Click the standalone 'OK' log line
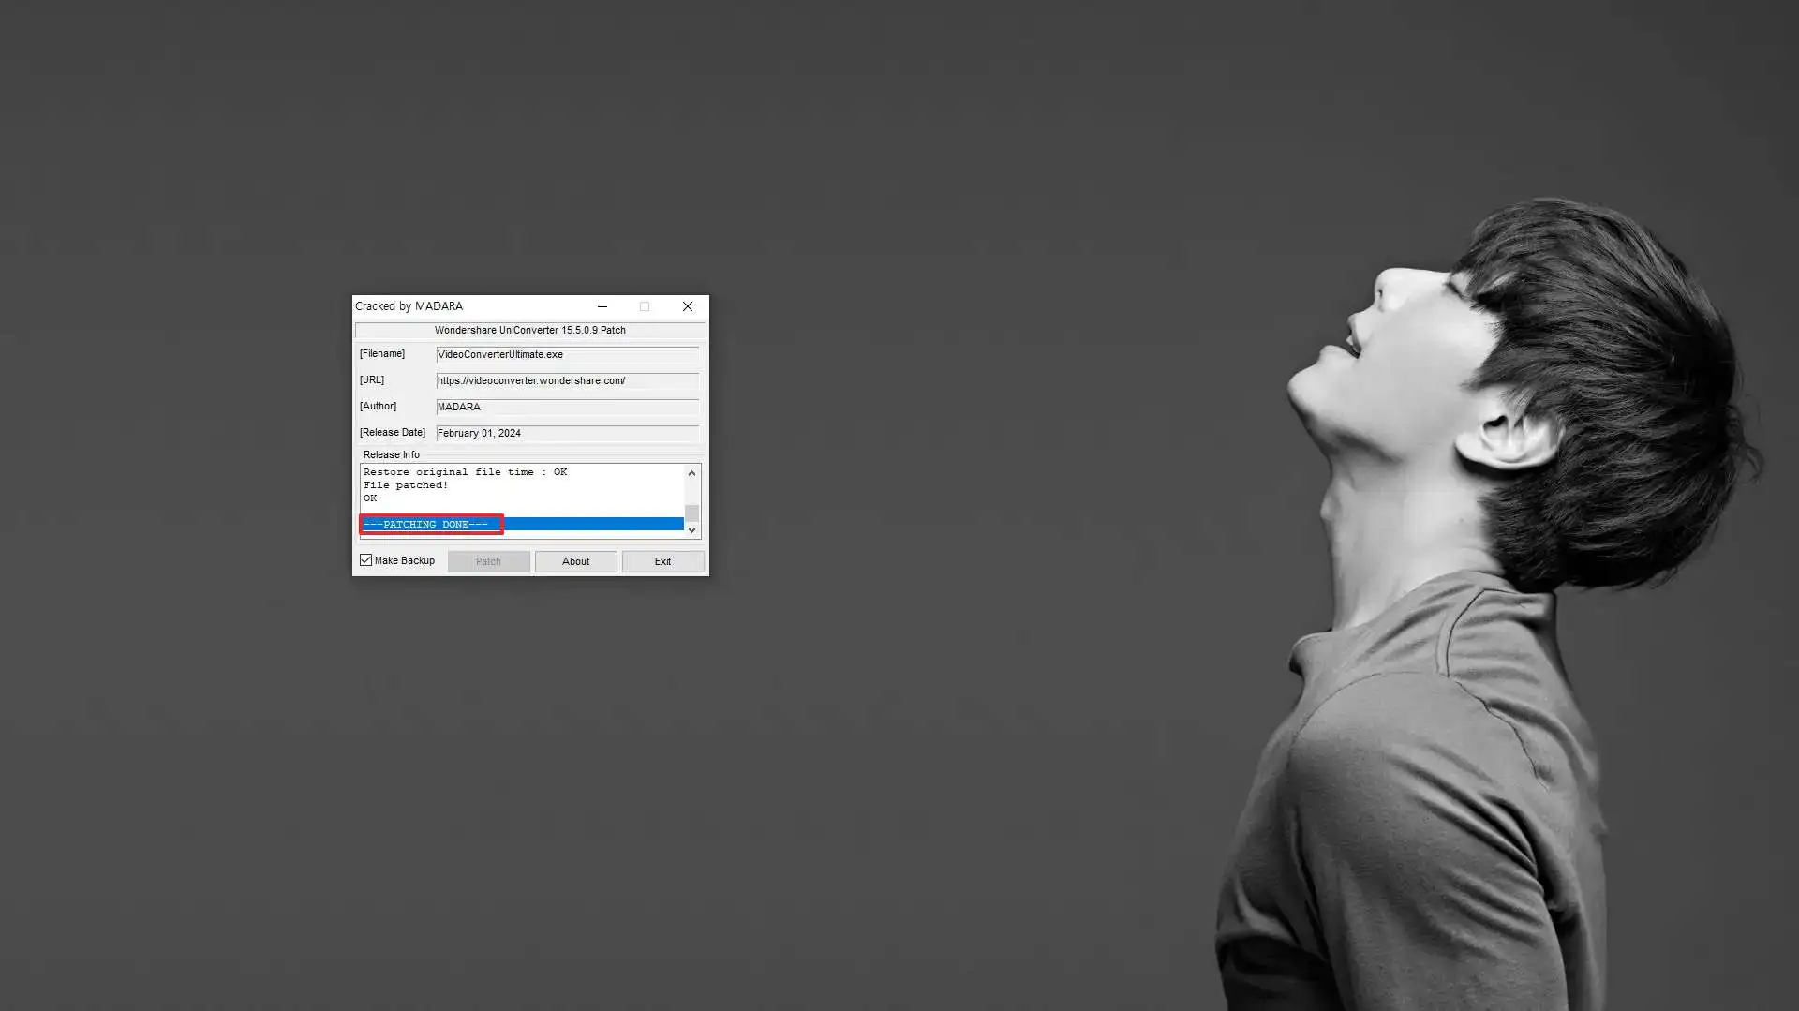This screenshot has height=1011, width=1799. point(370,498)
